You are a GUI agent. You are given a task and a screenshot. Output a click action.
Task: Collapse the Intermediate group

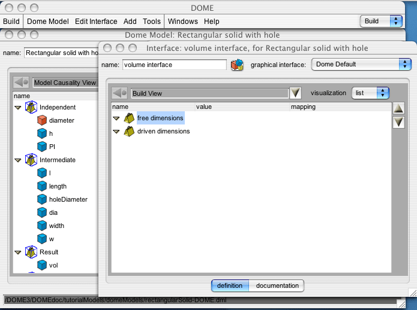point(18,160)
